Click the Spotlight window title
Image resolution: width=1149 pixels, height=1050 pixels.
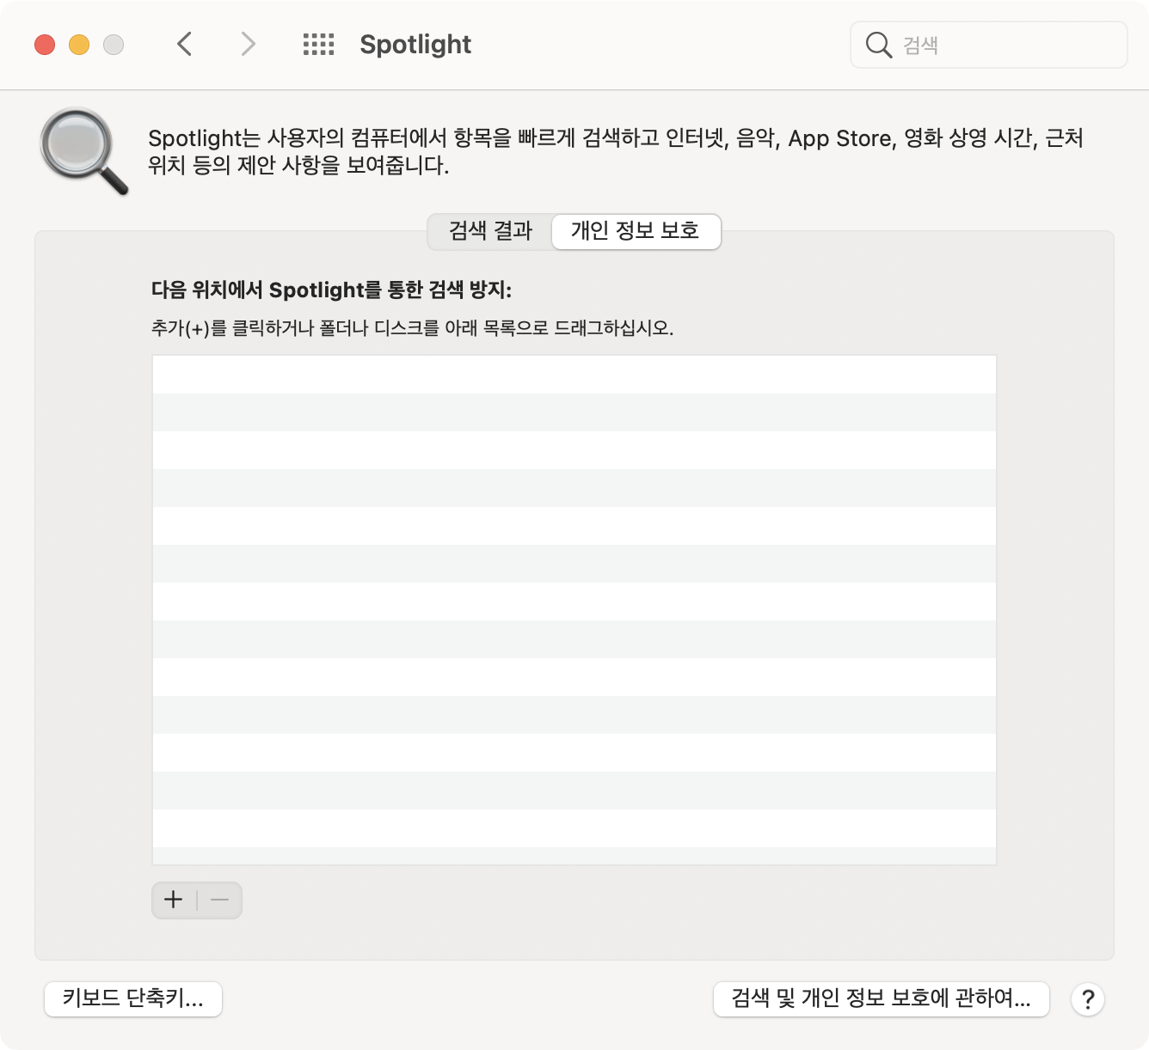(415, 45)
